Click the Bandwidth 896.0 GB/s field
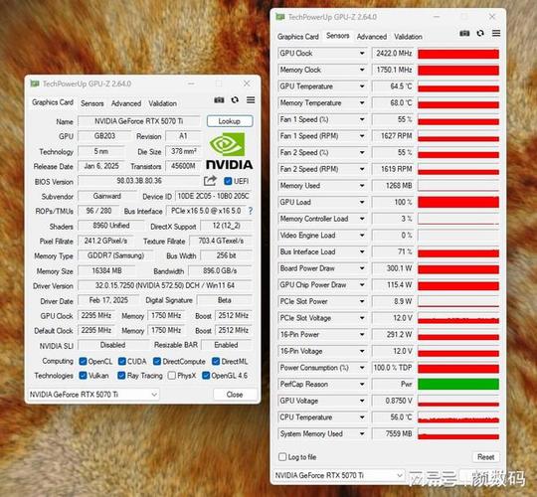Screen dimensions: 537x497 220,270
